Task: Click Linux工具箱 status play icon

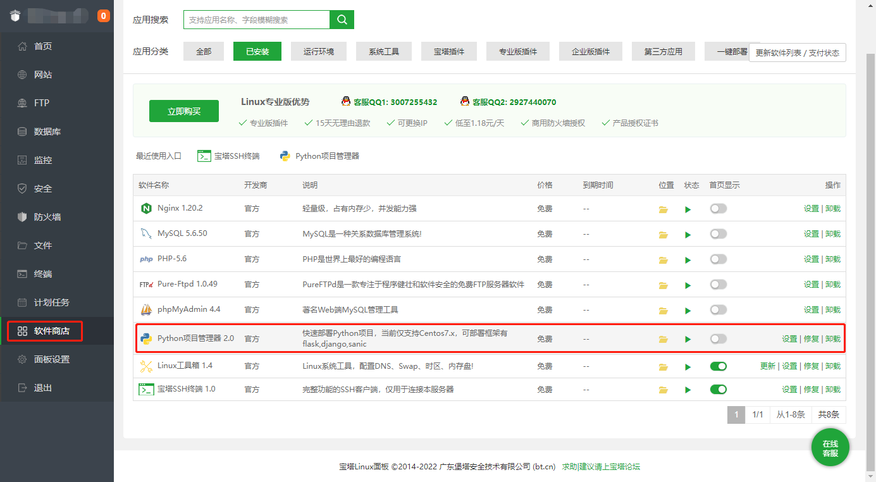Action: tap(688, 367)
